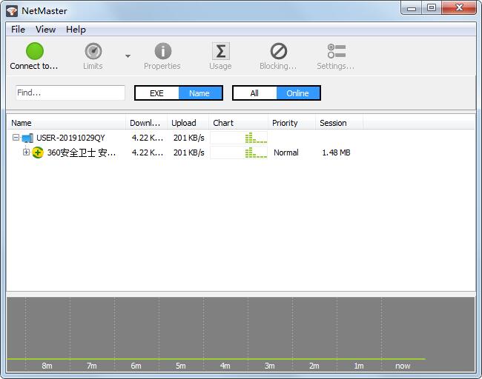
Task: Show All processes filter
Action: click(254, 93)
